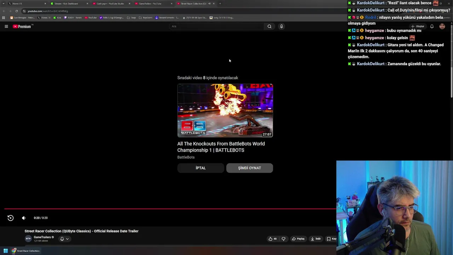Open the apps grid in bookmarks bar
The width and height of the screenshot is (453, 255).
point(4,17)
